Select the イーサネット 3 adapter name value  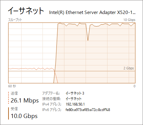(x=75, y=93)
